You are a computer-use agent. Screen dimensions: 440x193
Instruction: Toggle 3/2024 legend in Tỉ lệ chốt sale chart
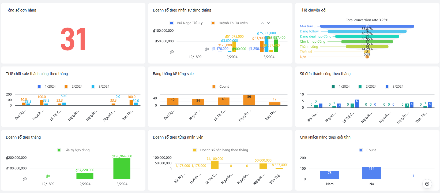coord(100,87)
